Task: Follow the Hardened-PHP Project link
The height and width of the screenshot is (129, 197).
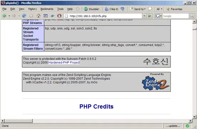Action: pos(64,62)
